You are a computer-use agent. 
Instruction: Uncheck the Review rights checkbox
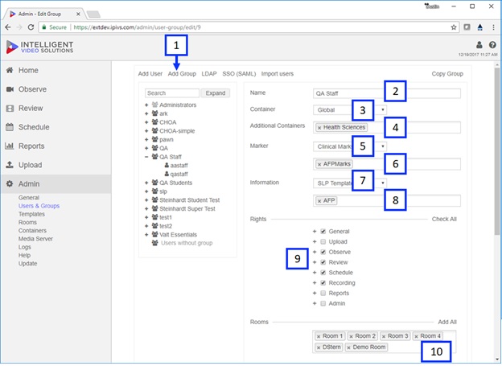tap(323, 262)
